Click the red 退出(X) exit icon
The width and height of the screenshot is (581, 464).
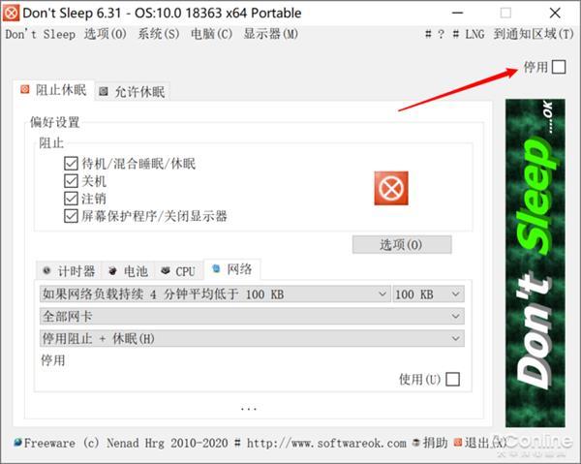click(x=458, y=443)
